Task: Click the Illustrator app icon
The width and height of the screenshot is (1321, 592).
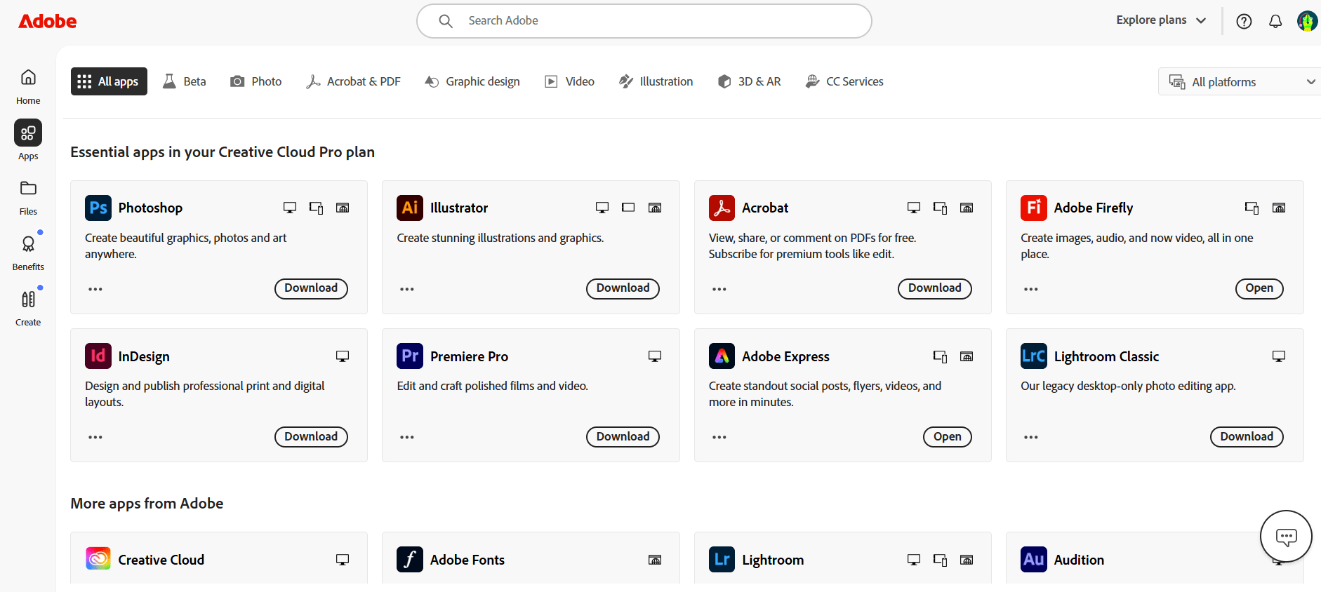Action: [x=410, y=208]
